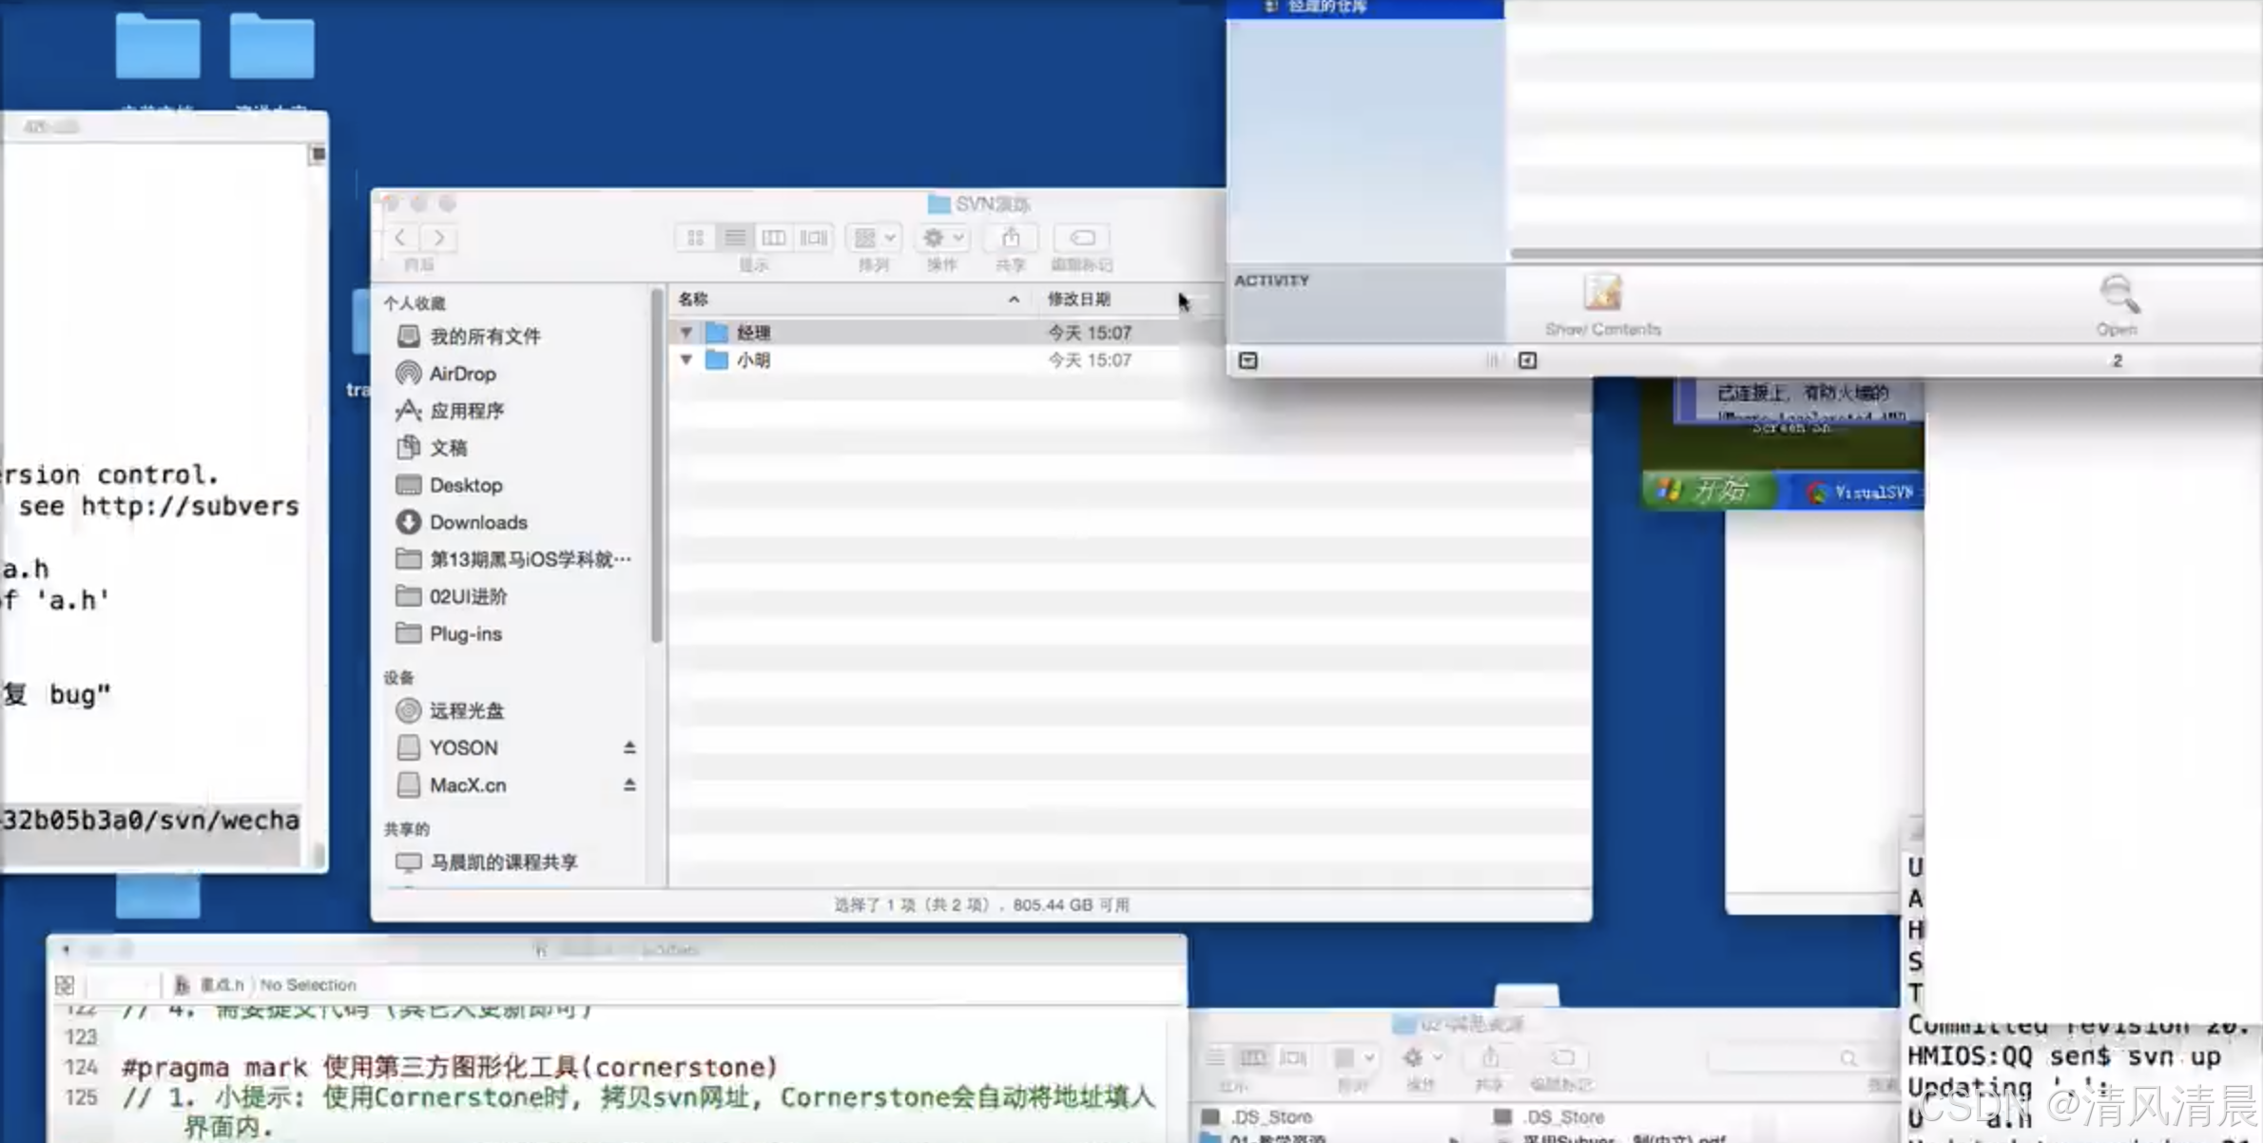Click the Share icon in Finder toolbar
Image resolution: width=2263 pixels, height=1143 pixels.
pyautogui.click(x=1012, y=238)
